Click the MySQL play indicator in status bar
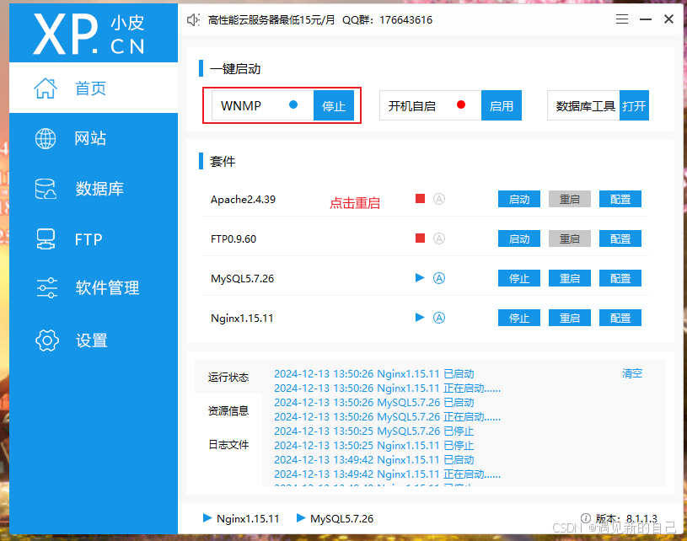The image size is (687, 541). coord(301,518)
